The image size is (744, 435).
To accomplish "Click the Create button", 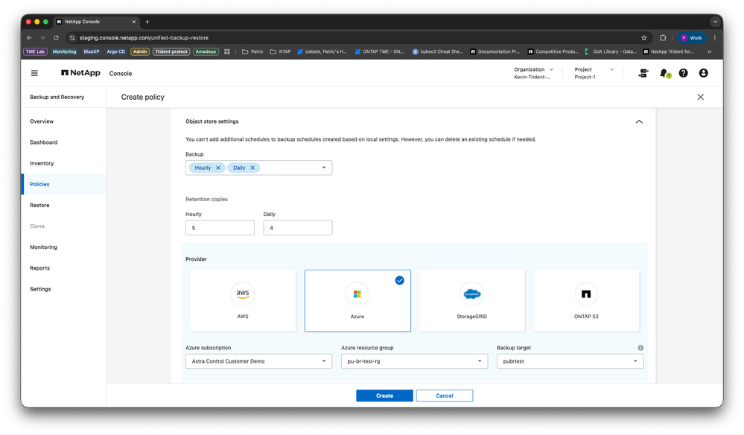I will [x=384, y=396].
